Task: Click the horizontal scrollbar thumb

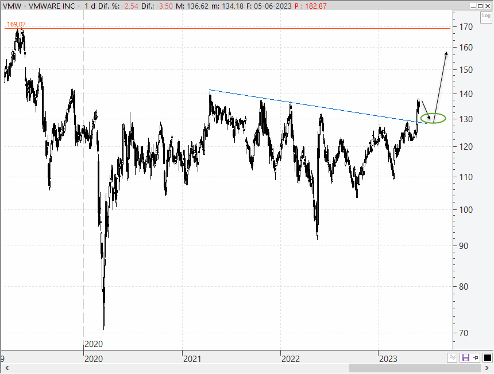Action: (x=414, y=368)
